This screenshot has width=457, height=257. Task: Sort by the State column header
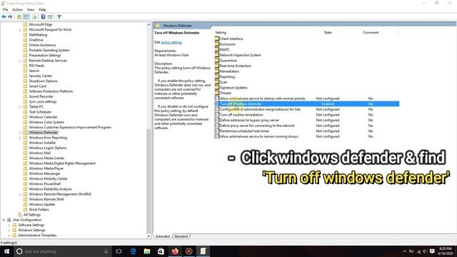[328, 32]
